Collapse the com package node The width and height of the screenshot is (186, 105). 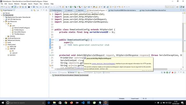(8, 26)
